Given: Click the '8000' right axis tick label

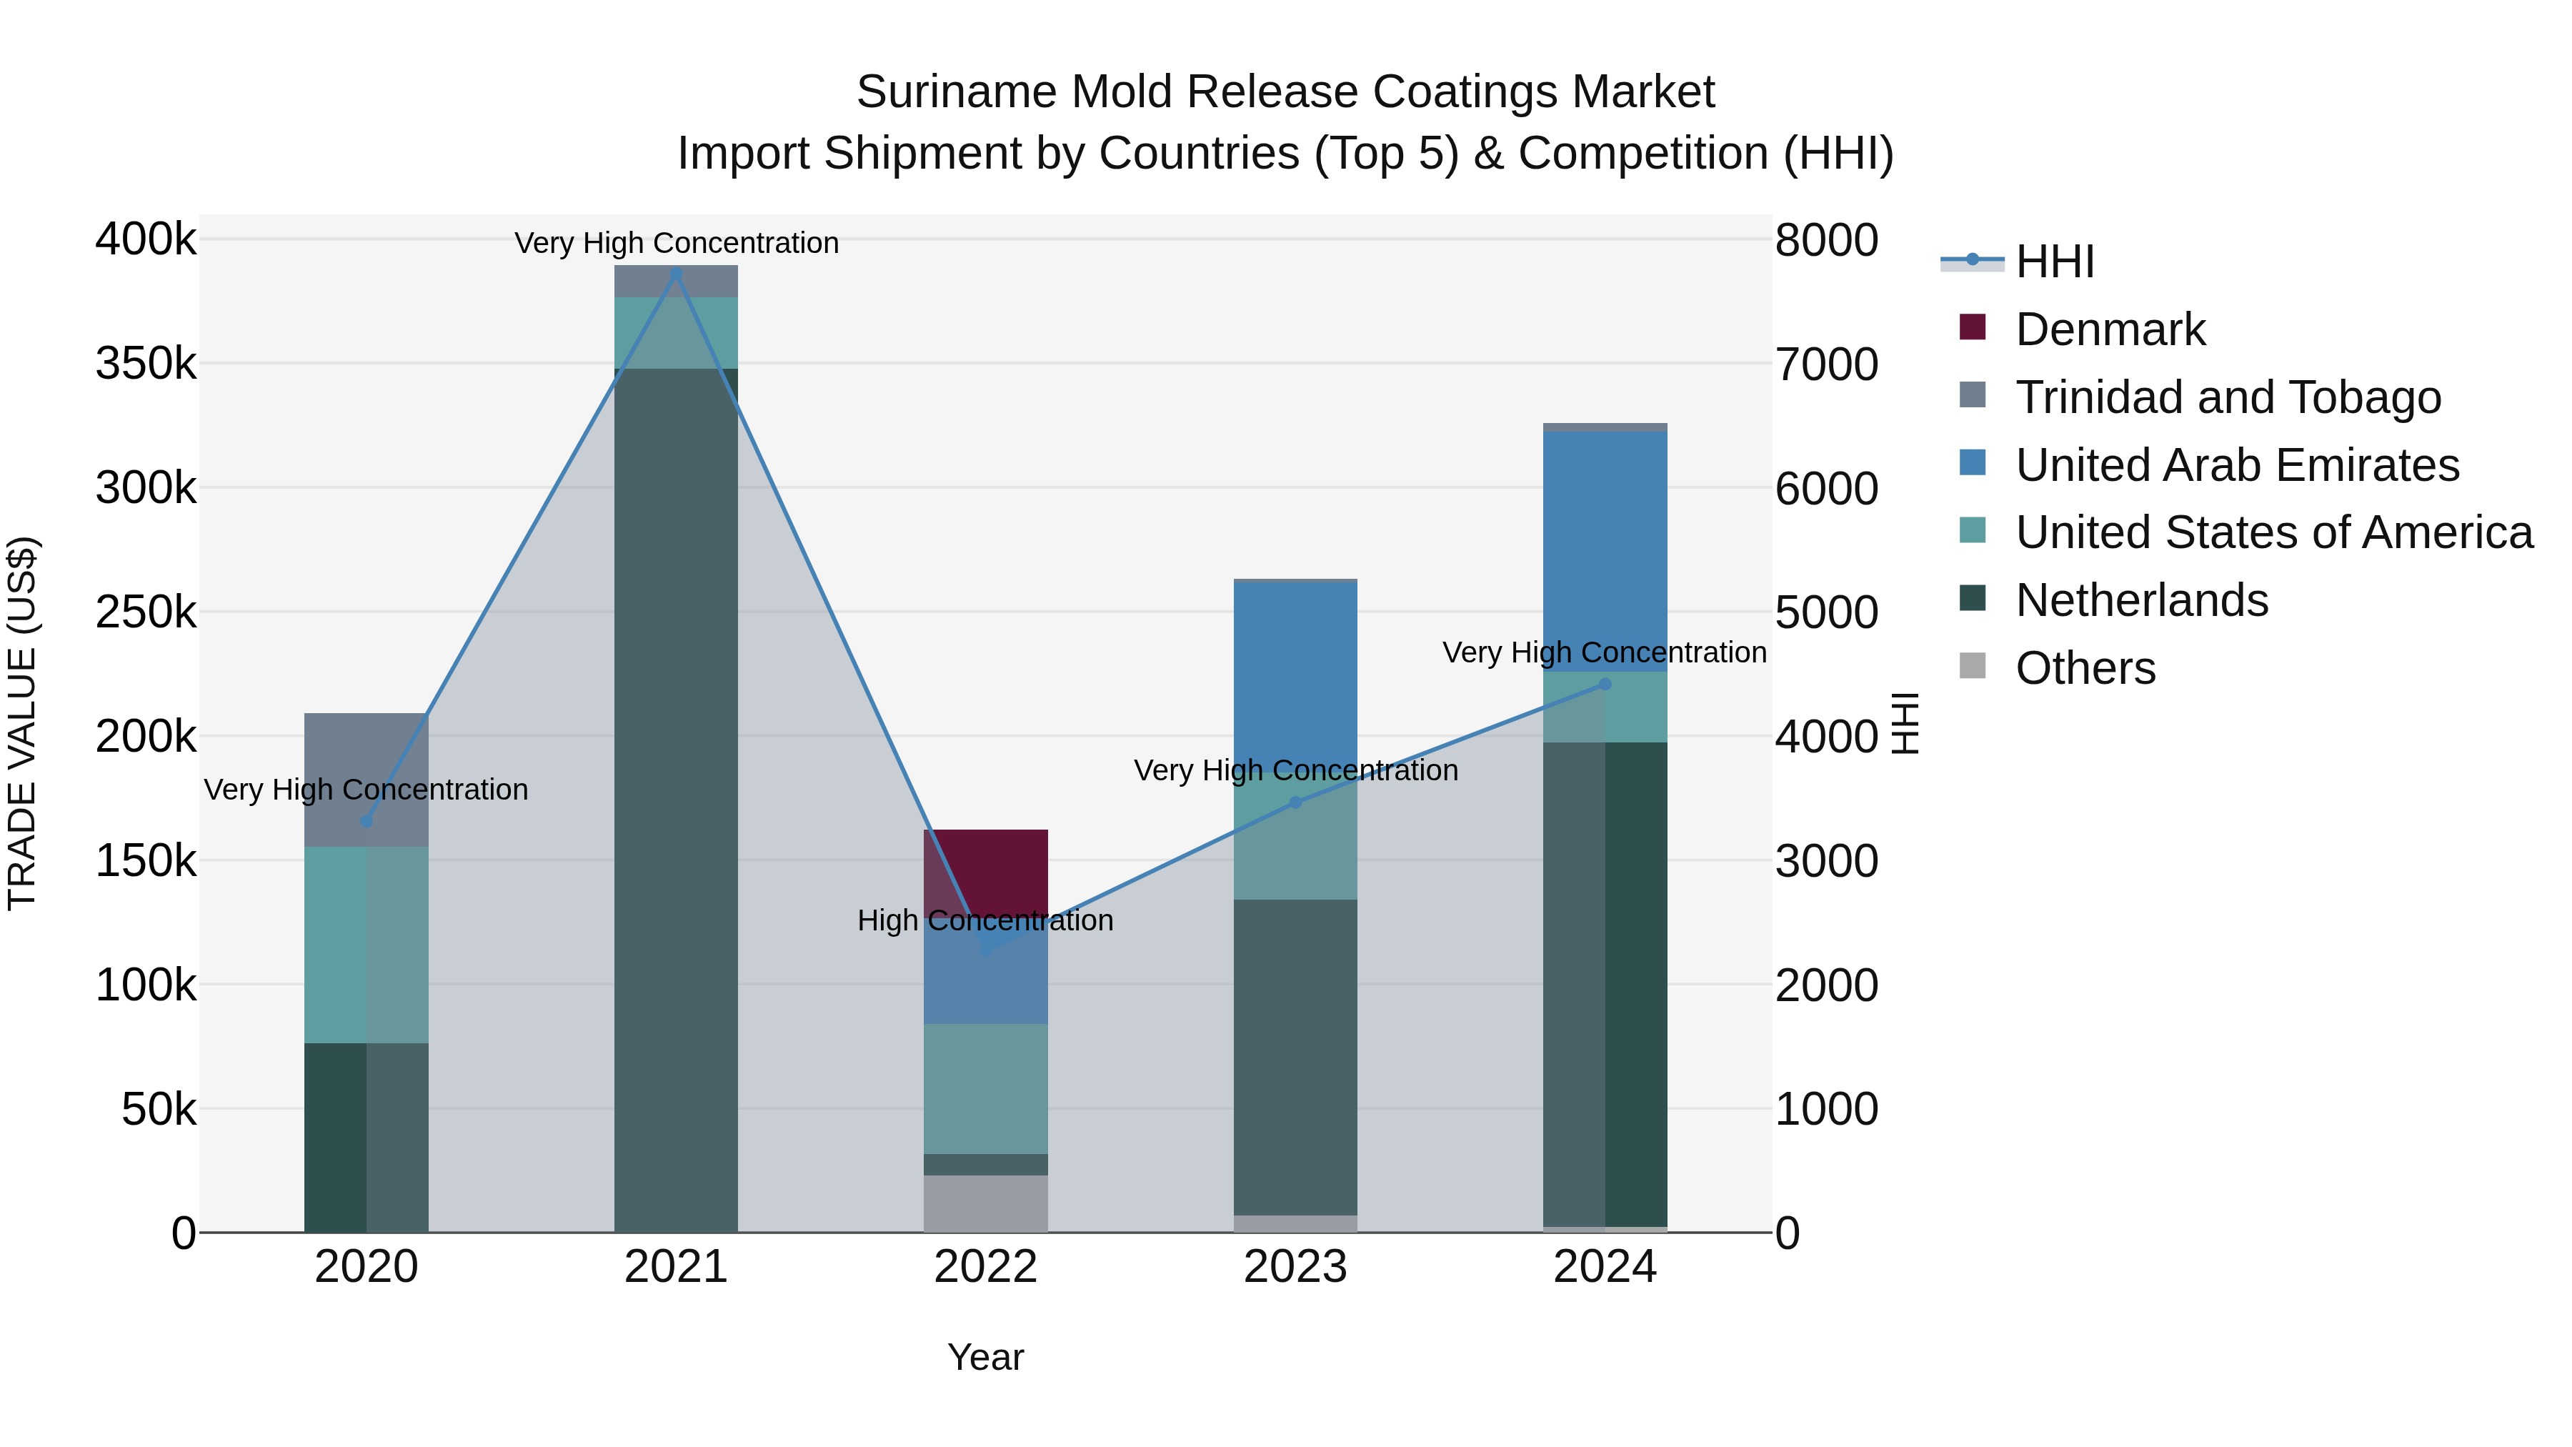Looking at the screenshot, I should tap(1826, 239).
